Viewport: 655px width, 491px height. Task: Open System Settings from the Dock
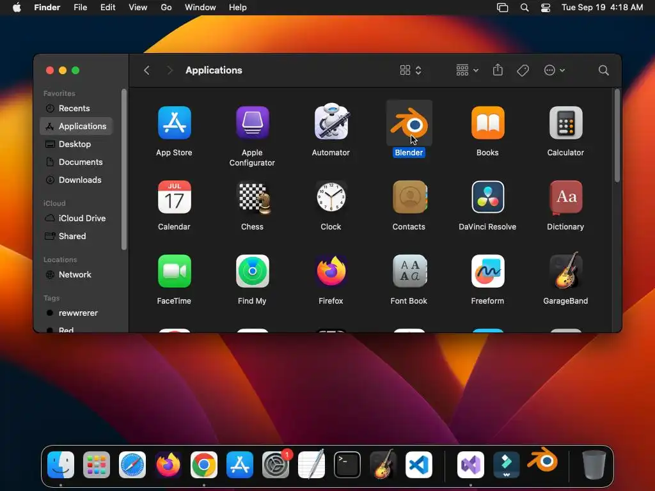[x=276, y=465]
